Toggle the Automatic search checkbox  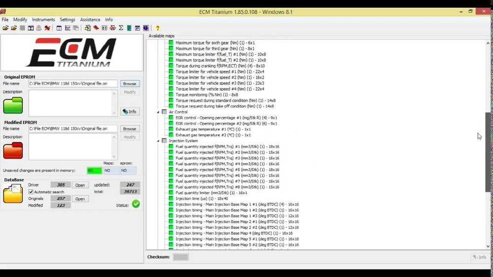click(x=31, y=192)
